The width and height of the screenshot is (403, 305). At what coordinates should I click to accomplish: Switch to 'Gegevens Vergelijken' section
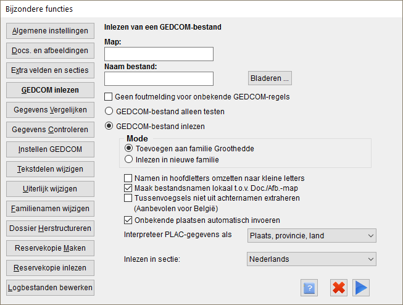pos(50,110)
